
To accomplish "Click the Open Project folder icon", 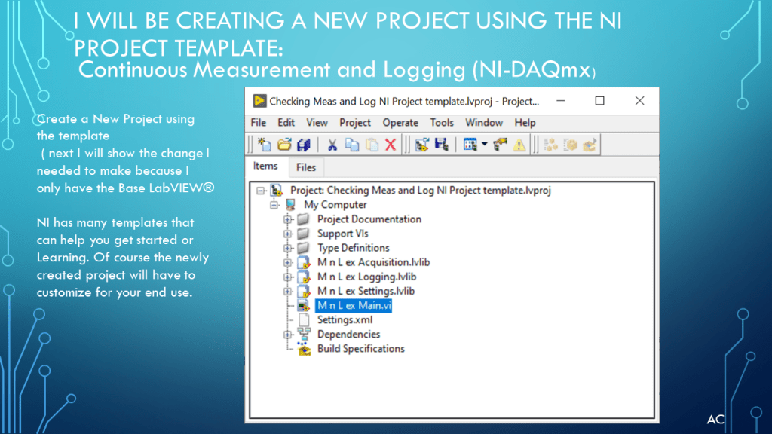I will coord(283,145).
